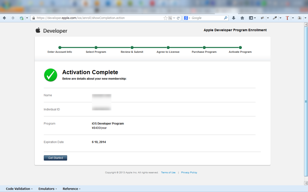Click the Purchase Program step label
The width and height of the screenshot is (308, 192).
coord(204,52)
